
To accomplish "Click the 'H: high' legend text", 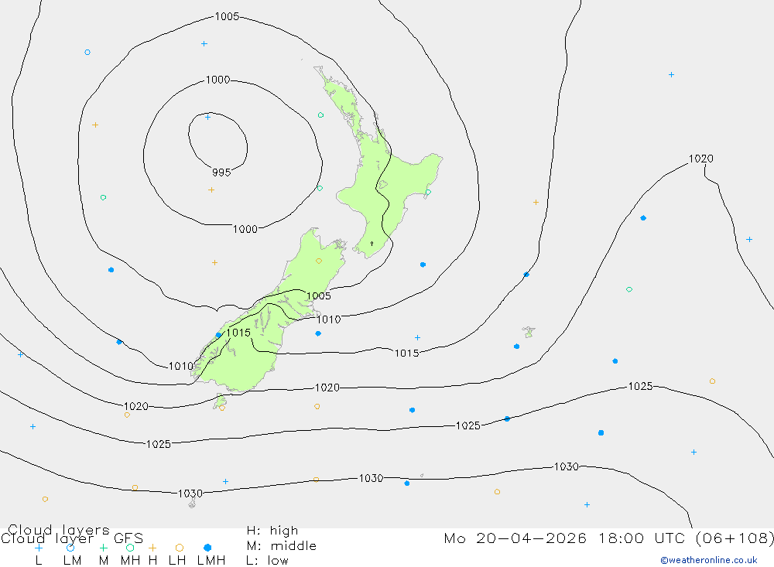I will click(272, 531).
